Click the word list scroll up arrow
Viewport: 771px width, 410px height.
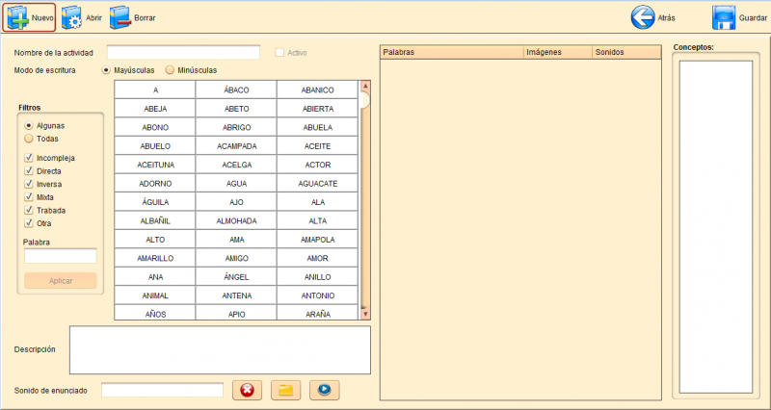[365, 86]
